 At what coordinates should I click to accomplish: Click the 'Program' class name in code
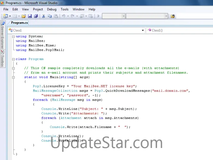[x=36, y=59]
